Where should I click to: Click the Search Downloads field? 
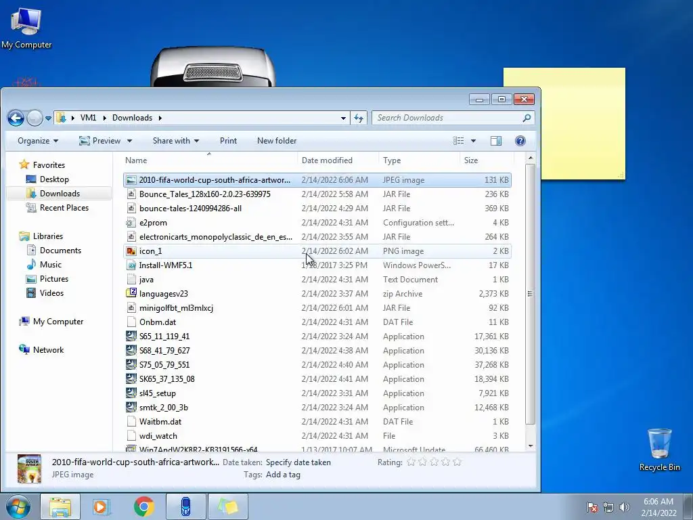pos(453,118)
